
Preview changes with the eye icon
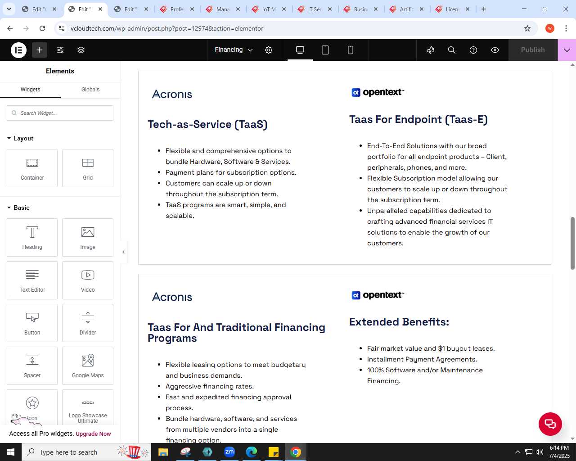(495, 50)
